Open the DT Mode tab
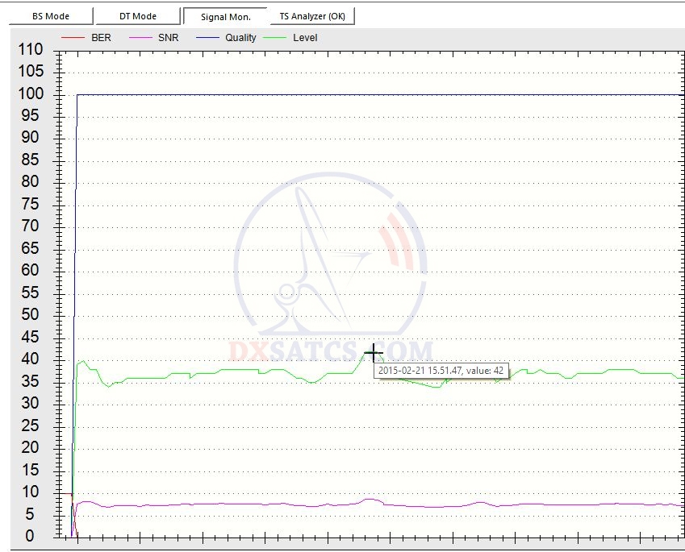 (x=137, y=16)
